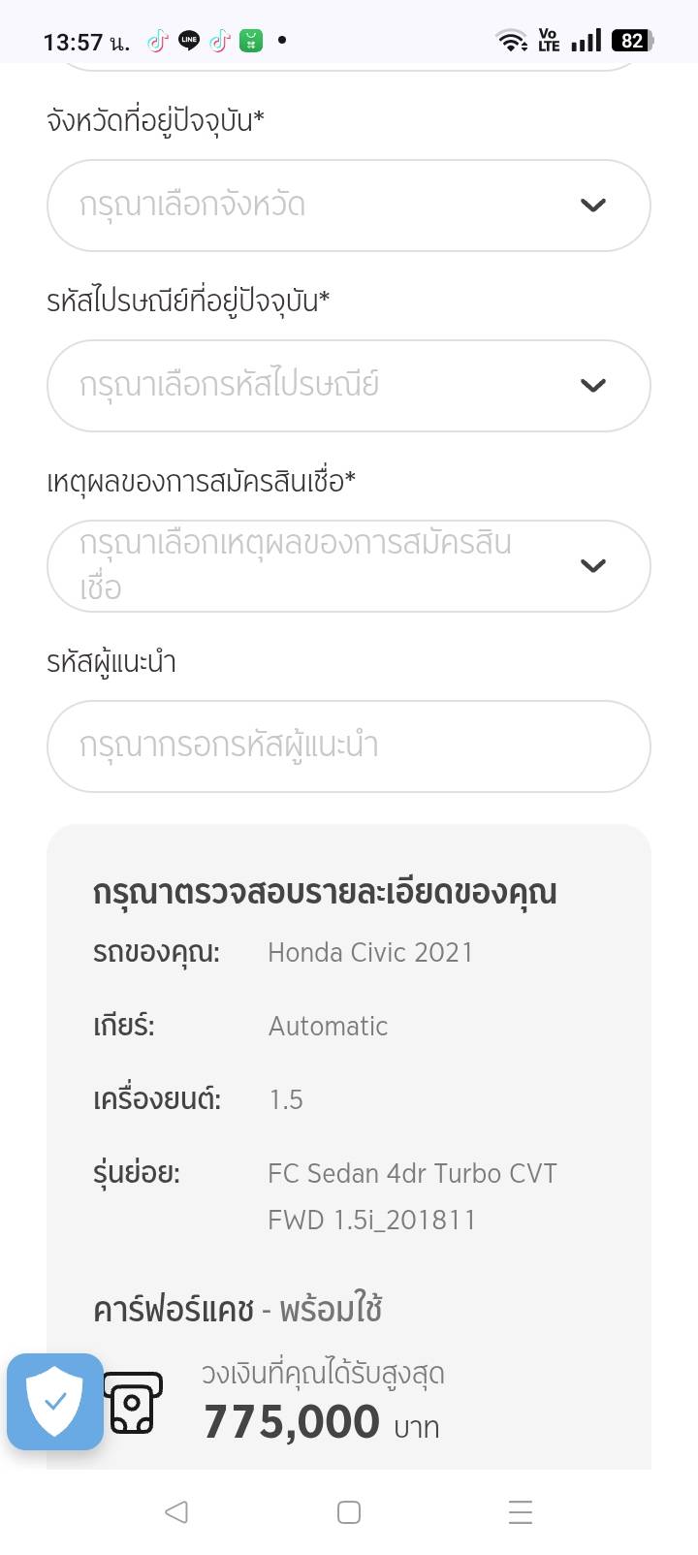This screenshot has height=1555, width=698.
Task: Expand the postal code (รหัสไปรษณีย์) dropdown
Action: [348, 386]
